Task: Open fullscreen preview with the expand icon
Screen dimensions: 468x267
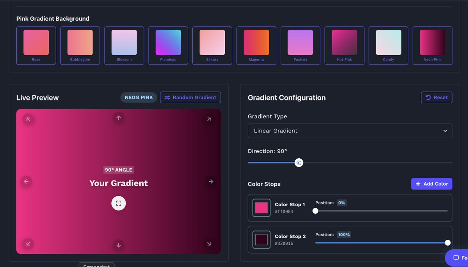Action: pos(119,203)
